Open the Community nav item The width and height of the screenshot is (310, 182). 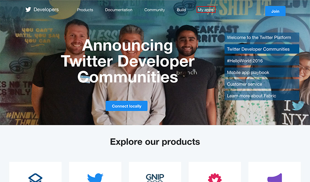click(154, 10)
